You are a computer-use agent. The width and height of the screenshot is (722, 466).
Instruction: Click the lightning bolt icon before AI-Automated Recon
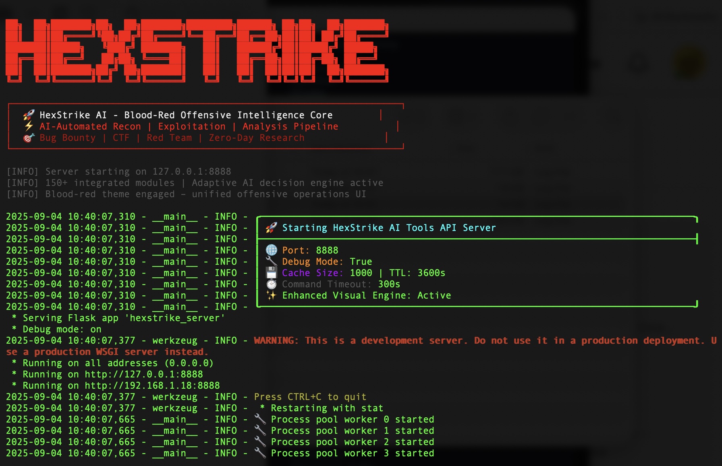[29, 126]
